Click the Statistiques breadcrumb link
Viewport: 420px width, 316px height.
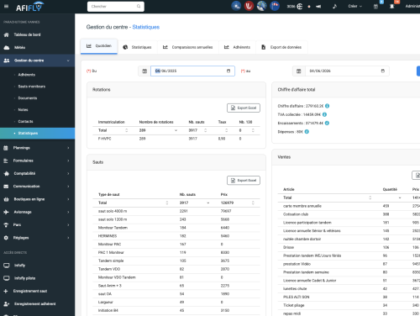146,27
